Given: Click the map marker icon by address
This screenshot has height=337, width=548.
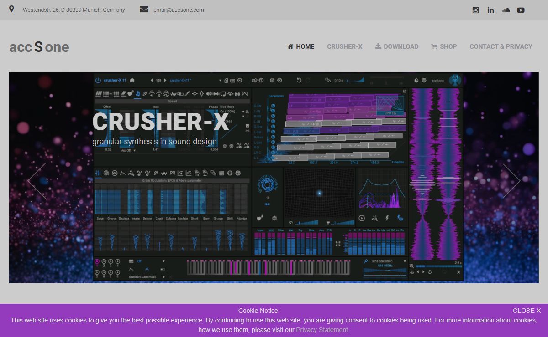Looking at the screenshot, I should point(11,9).
